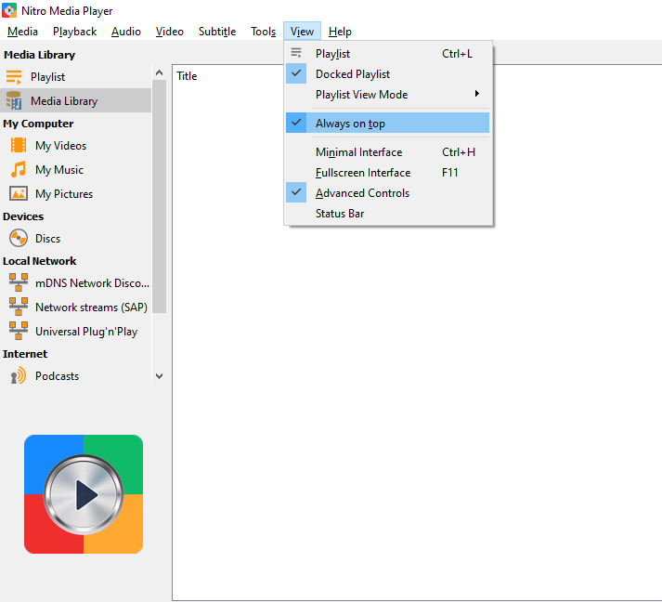Click the Media Library panel heading

point(39,55)
